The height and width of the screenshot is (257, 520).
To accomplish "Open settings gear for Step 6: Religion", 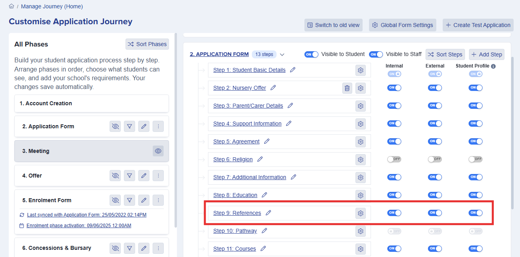I will tap(361, 160).
